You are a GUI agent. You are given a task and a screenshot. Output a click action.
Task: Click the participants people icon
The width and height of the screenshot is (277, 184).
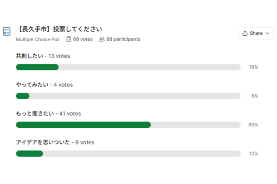click(102, 39)
